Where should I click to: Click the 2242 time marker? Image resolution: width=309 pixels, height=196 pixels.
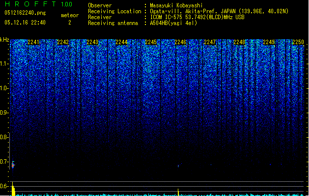tap(63, 42)
